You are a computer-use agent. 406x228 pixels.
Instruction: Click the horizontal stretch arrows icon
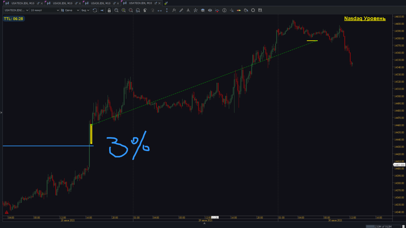point(160,10)
